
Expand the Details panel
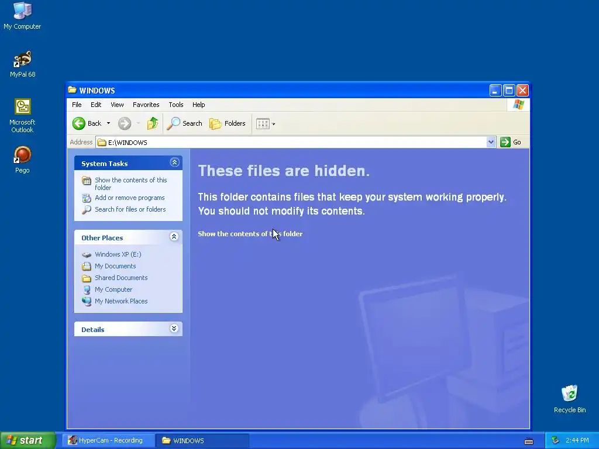[174, 329]
